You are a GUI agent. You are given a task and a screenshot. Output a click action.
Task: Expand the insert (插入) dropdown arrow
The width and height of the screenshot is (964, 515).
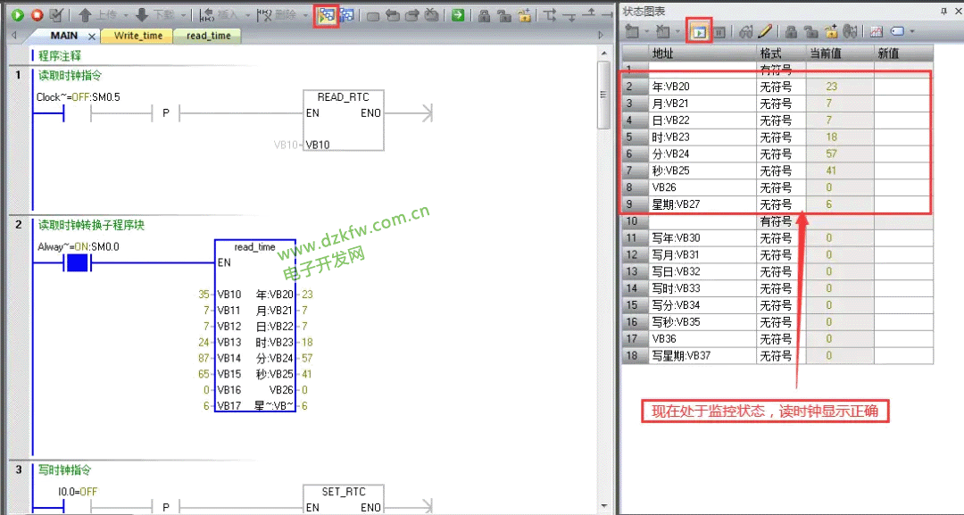[247, 16]
